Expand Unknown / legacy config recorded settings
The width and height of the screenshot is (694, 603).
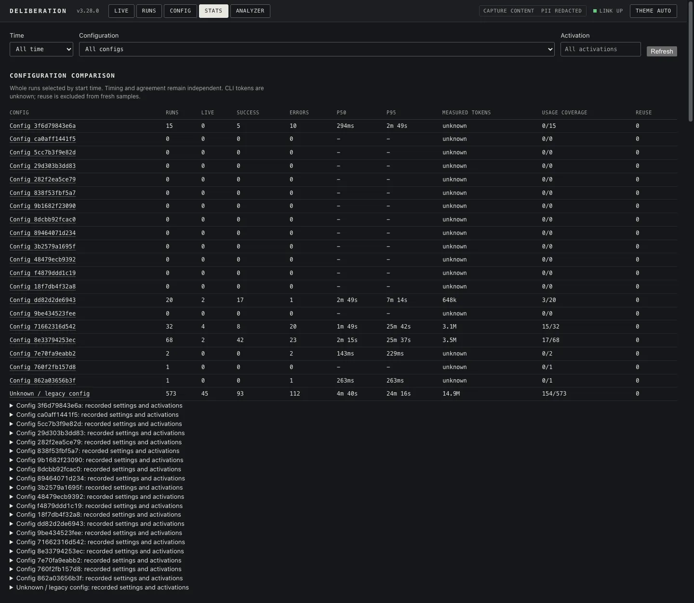pos(99,588)
